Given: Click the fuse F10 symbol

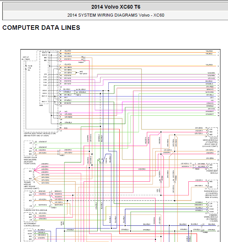Looking at the screenshot, I should tap(26, 67).
